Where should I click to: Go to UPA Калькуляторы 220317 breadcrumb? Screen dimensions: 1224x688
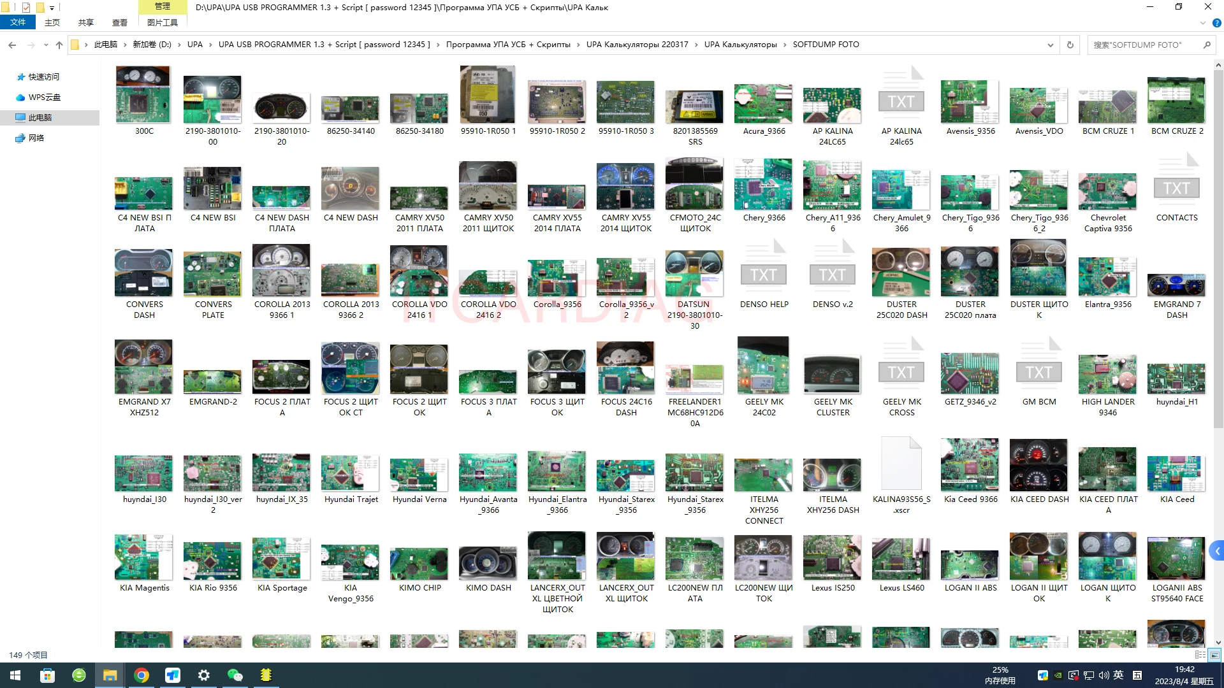tap(637, 45)
